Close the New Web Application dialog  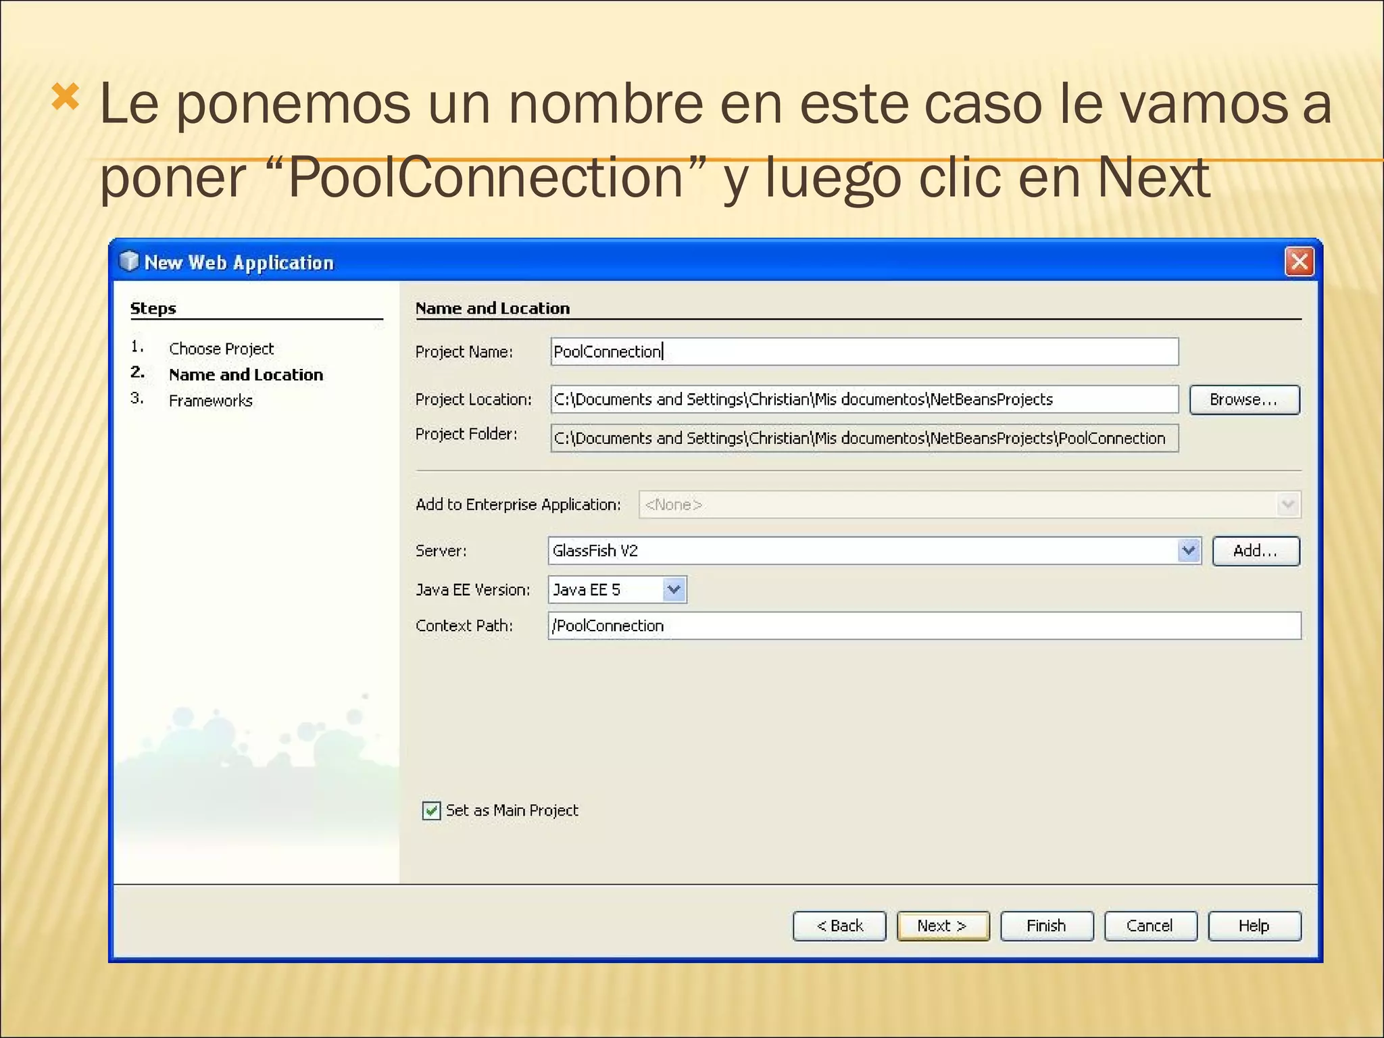tap(1299, 262)
